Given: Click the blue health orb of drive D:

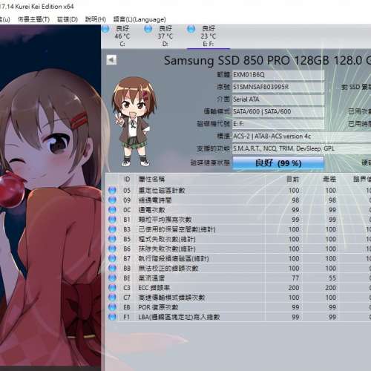Looking at the screenshot, I should pyautogui.click(x=148, y=29).
